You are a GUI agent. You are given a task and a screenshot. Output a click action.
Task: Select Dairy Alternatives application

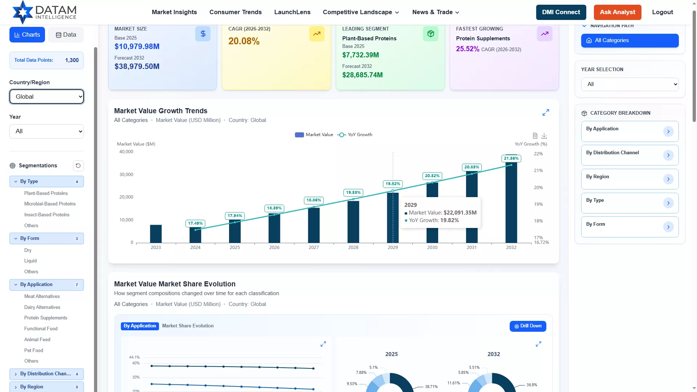pos(42,307)
